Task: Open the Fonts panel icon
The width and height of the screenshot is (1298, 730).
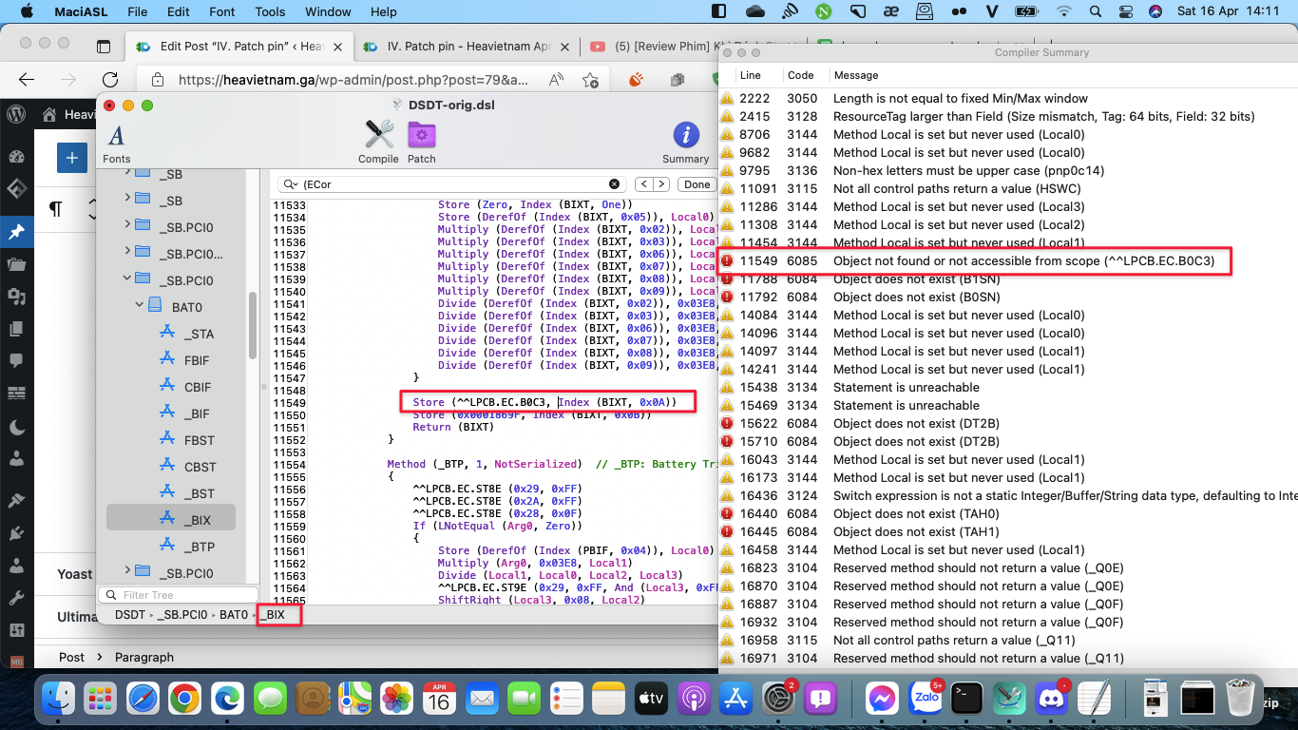Action: (x=116, y=137)
